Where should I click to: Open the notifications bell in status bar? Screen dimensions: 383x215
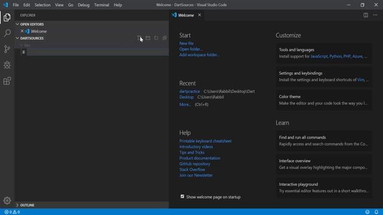click(376, 212)
